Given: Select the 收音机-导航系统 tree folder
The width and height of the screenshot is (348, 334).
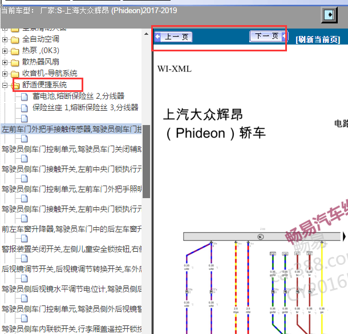Looking at the screenshot, I should [x=50, y=73].
